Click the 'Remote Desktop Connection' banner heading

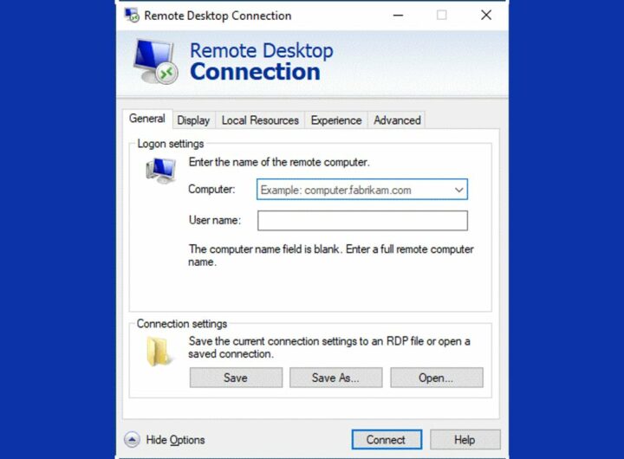pyautogui.click(x=262, y=61)
